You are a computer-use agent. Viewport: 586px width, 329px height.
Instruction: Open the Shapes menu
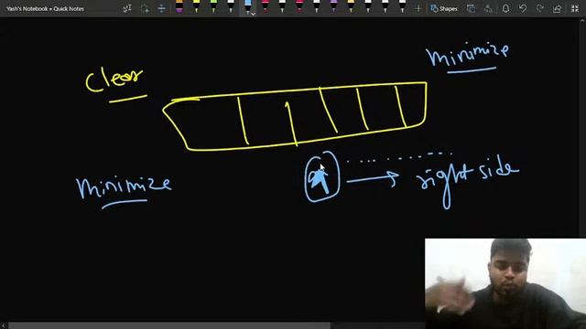[444, 8]
